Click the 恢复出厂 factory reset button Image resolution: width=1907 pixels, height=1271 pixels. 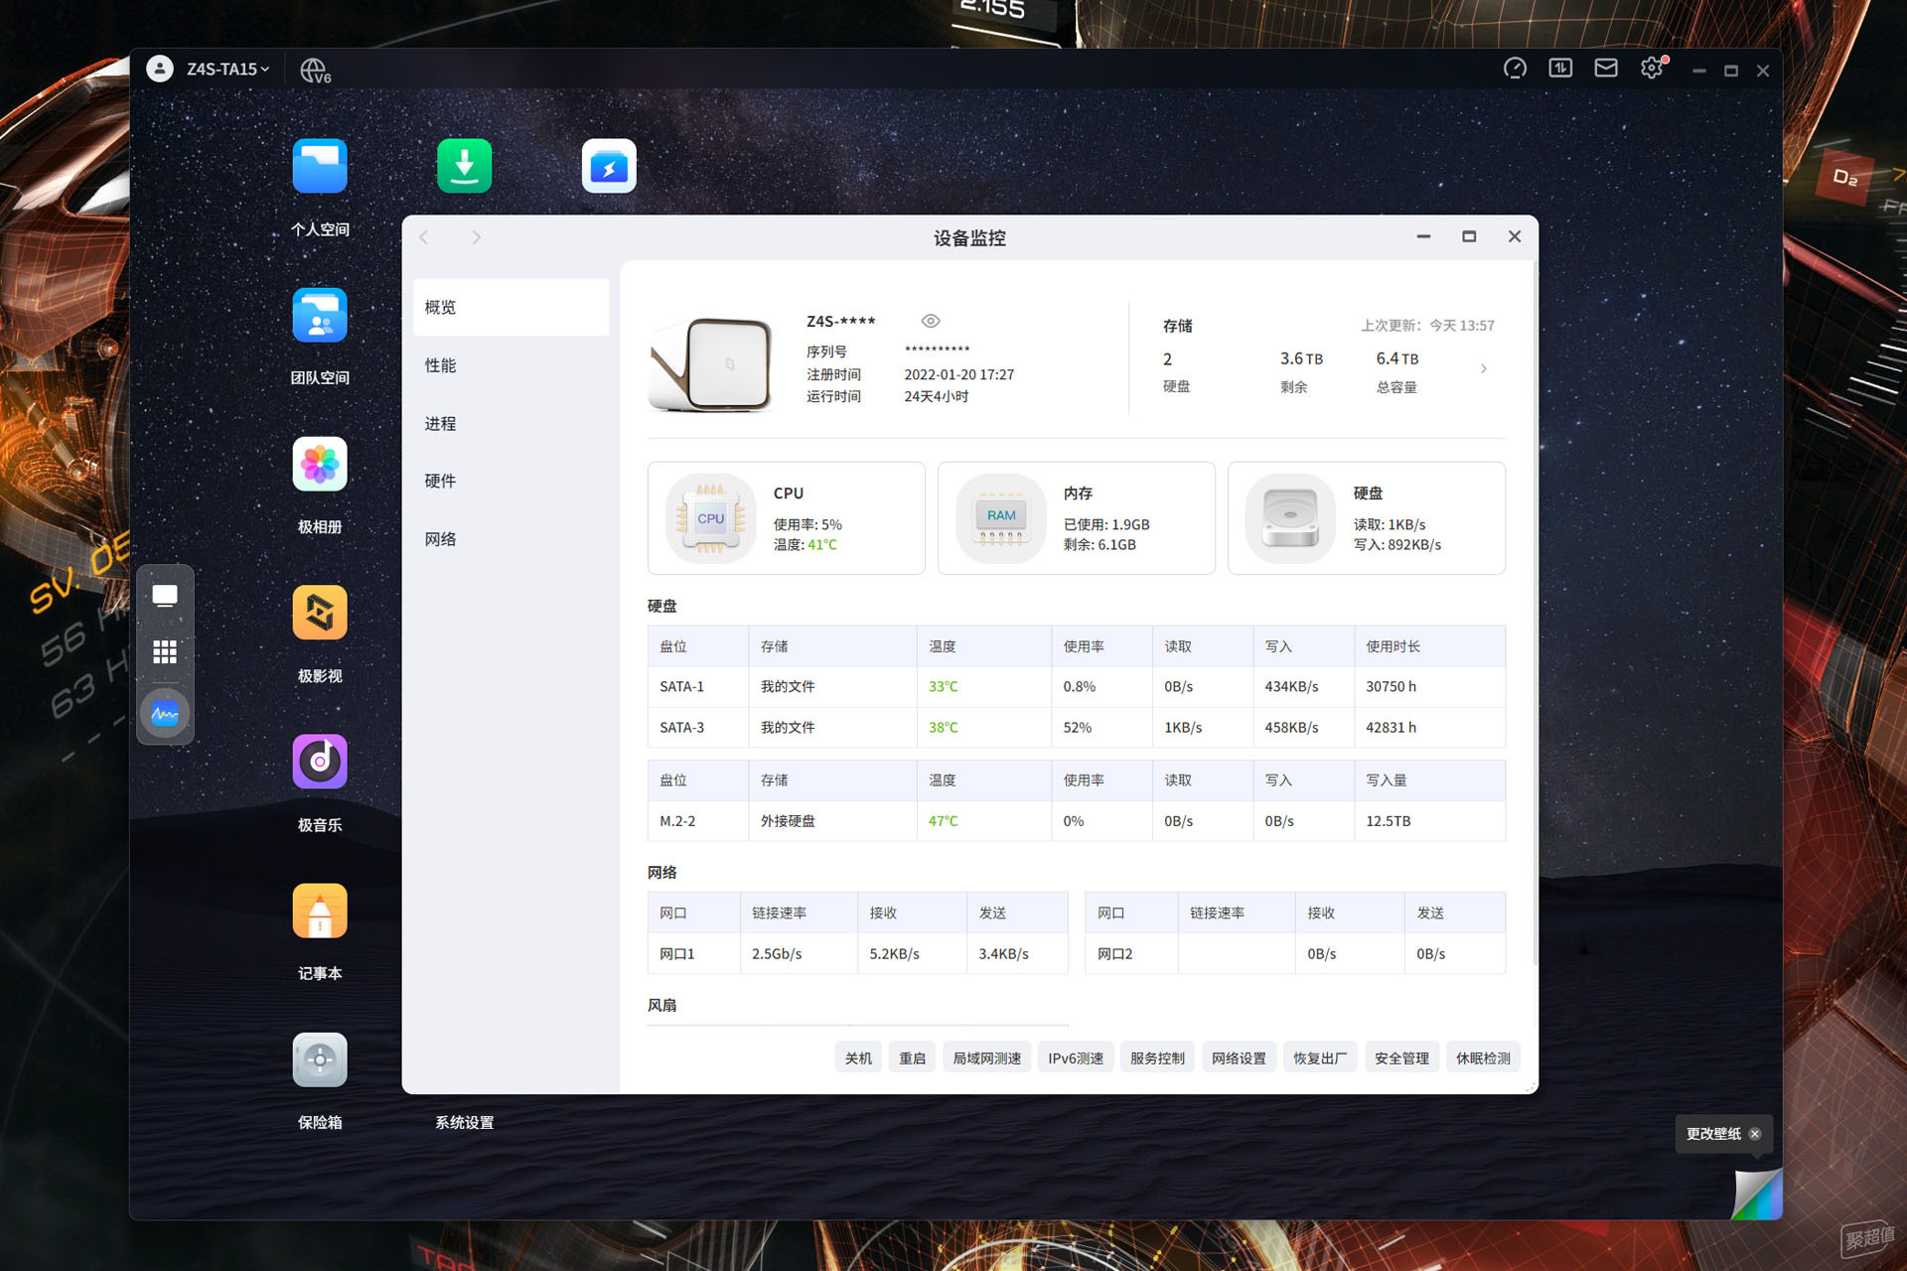tap(1320, 1059)
